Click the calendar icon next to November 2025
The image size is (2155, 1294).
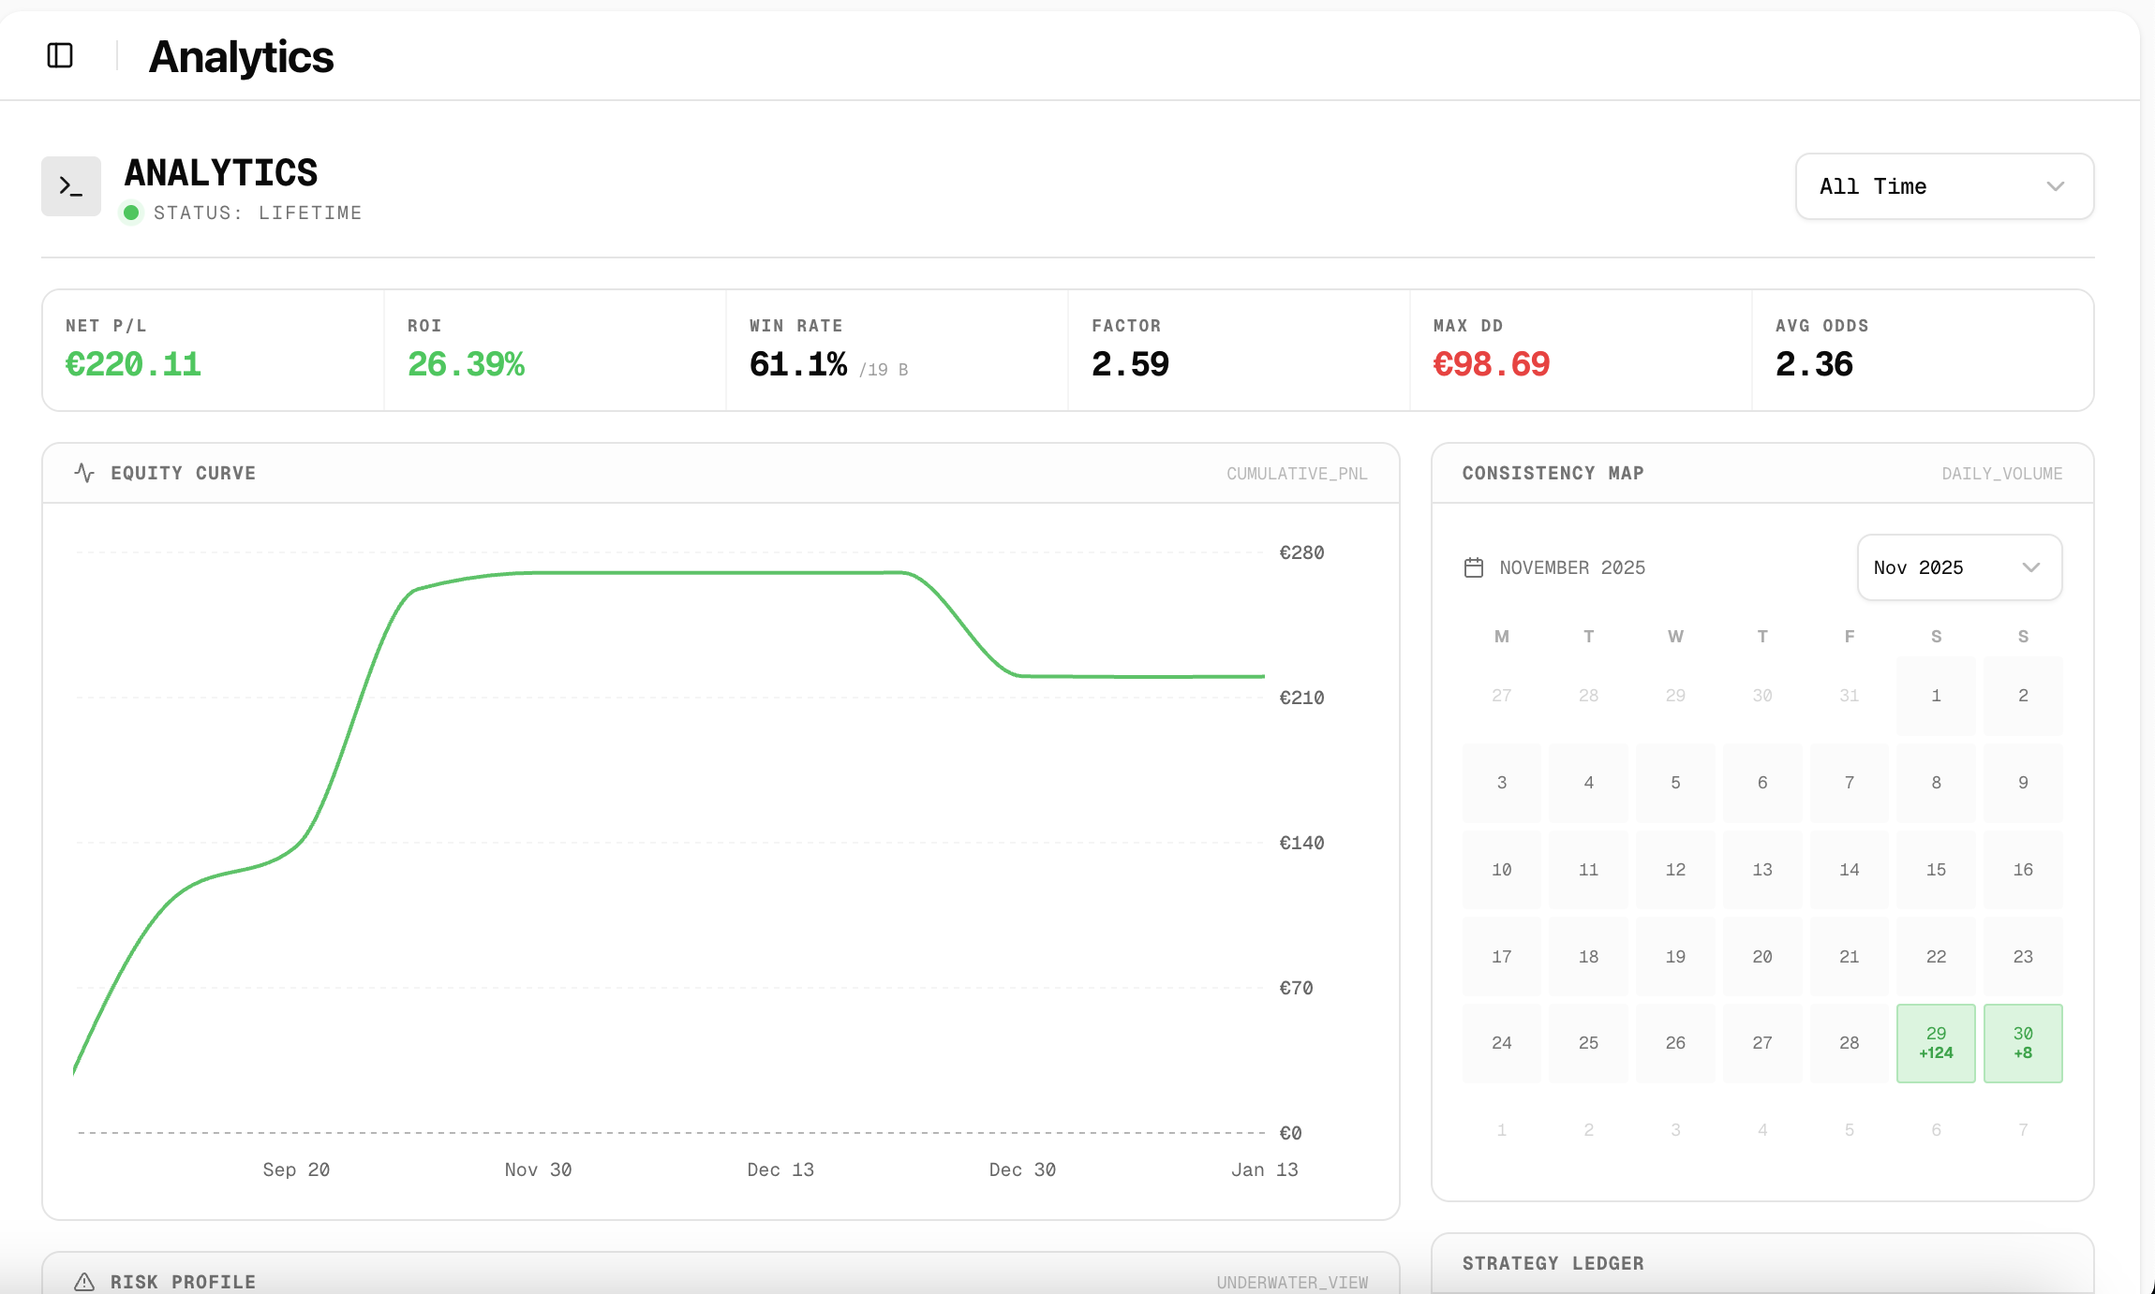click(1474, 567)
